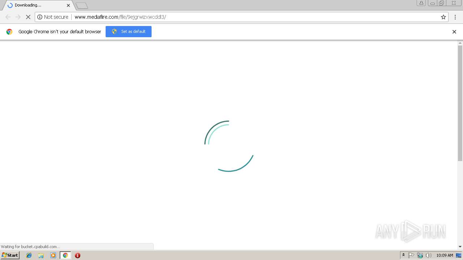463x260 pixels.
Task: Minimize the Chrome window
Action: point(432,3)
